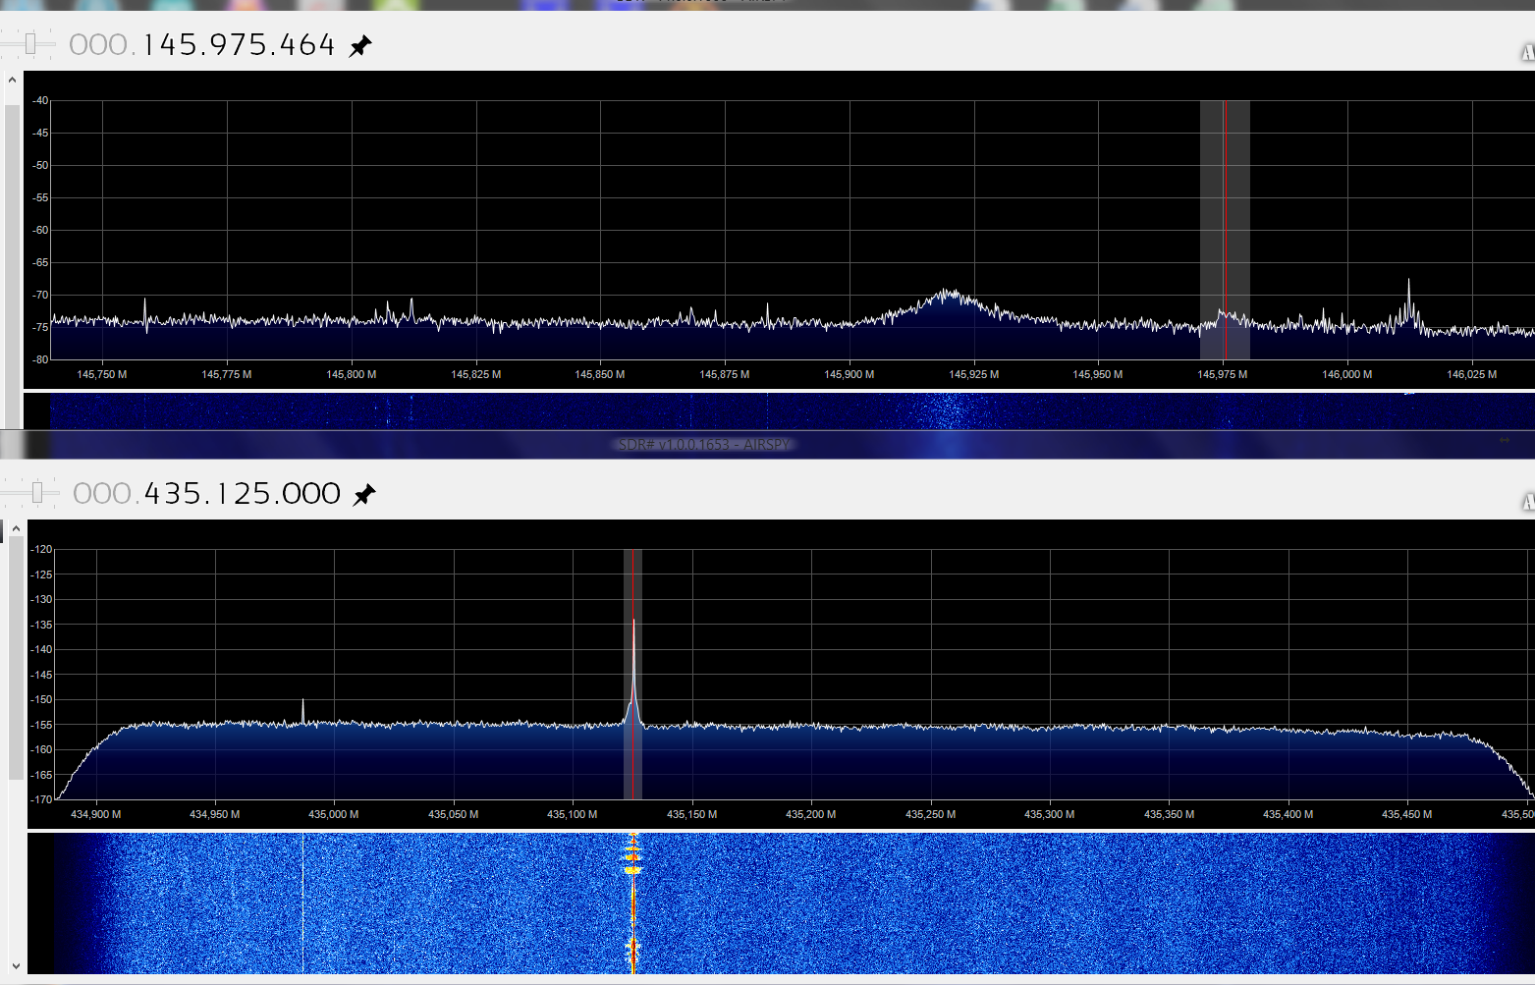Click the Airspy logo in upper window
This screenshot has height=985, width=1535.
1528,52
